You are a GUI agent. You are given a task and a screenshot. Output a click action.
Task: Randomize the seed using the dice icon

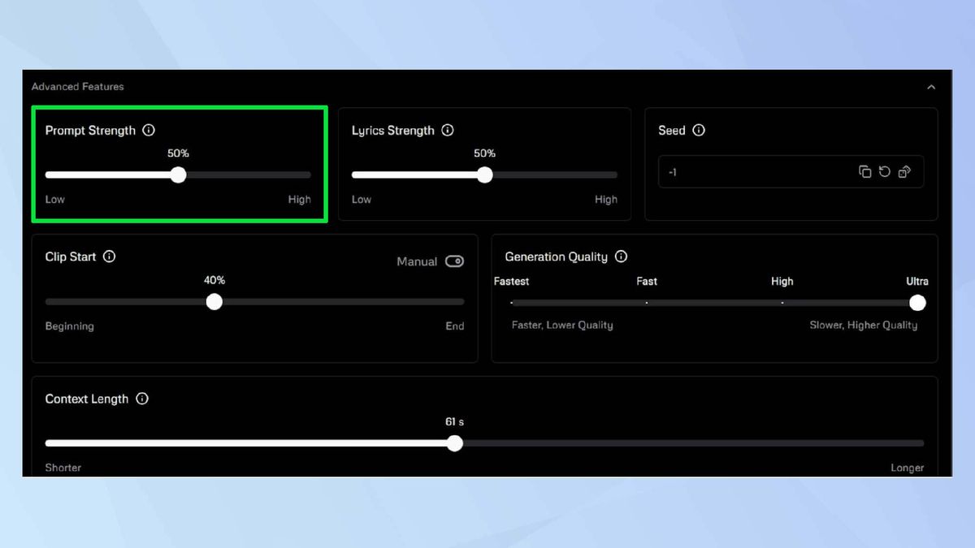(903, 171)
